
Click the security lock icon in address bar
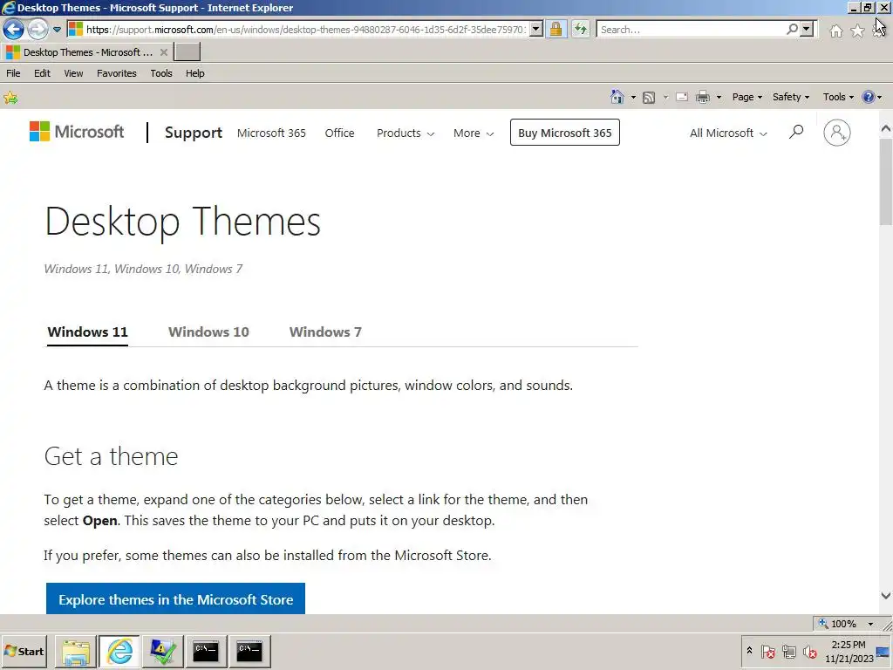coord(556,29)
